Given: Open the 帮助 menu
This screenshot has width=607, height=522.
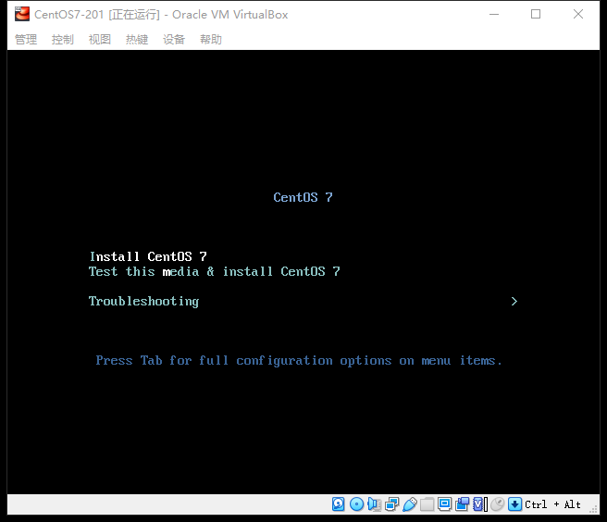Looking at the screenshot, I should click(211, 39).
